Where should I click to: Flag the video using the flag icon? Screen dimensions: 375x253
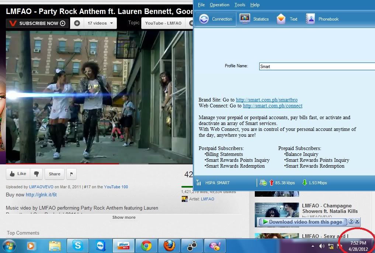[72, 174]
